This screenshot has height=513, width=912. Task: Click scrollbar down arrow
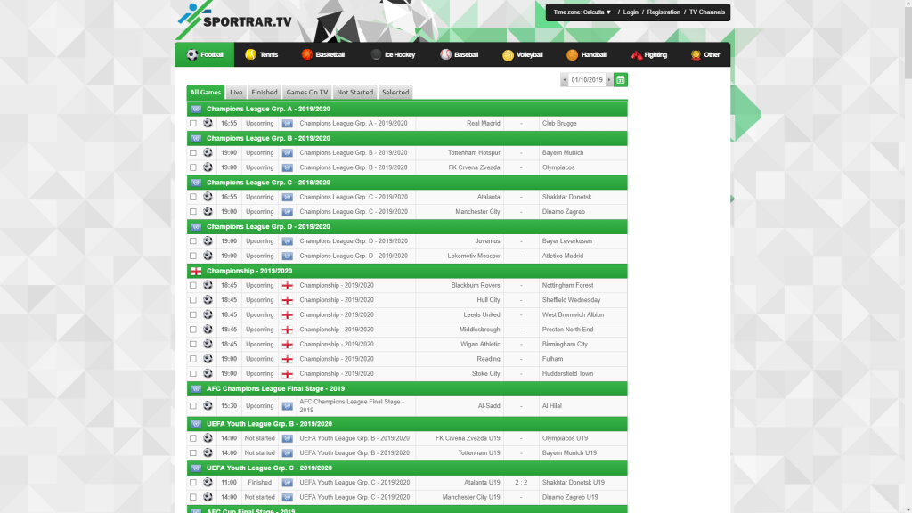click(908, 509)
